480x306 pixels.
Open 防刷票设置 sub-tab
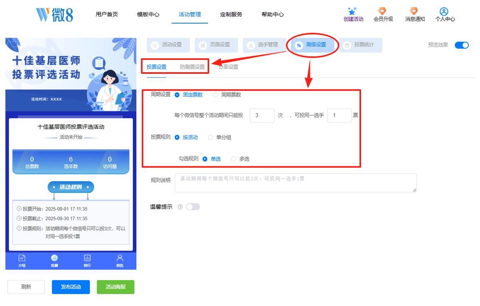[x=192, y=67]
